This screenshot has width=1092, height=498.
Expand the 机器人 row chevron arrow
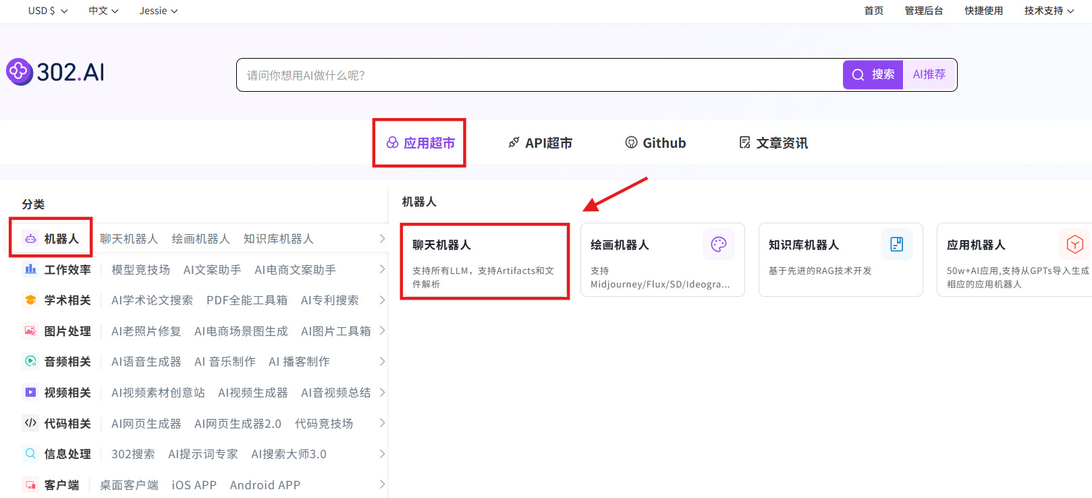pos(382,239)
